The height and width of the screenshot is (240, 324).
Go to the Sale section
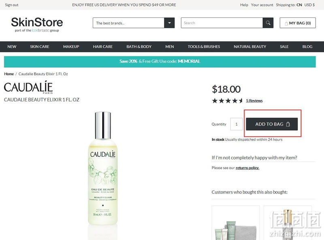(284, 47)
